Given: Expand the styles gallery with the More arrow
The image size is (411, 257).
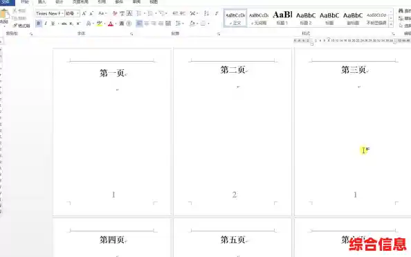Looking at the screenshot, I should tap(391, 24).
